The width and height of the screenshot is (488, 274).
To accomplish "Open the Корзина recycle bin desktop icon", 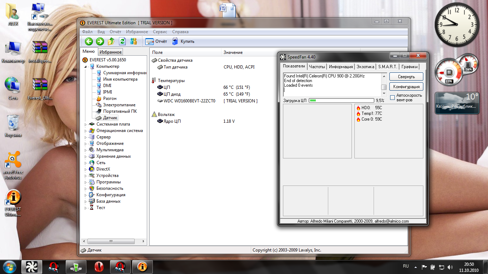I will 13,126.
